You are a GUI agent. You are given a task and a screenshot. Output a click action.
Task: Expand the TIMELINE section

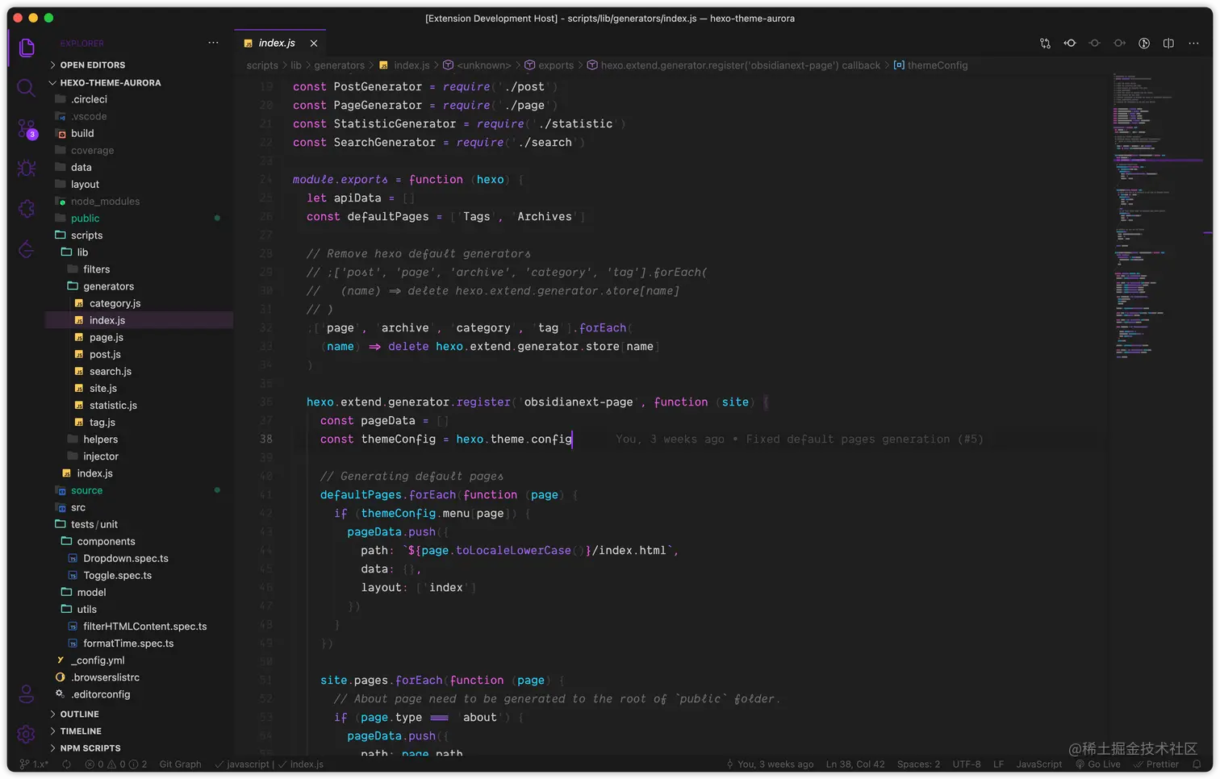(x=81, y=731)
